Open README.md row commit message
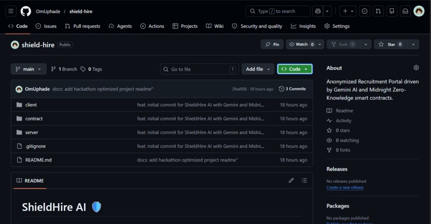This screenshot has height=224, width=431. 188,160
